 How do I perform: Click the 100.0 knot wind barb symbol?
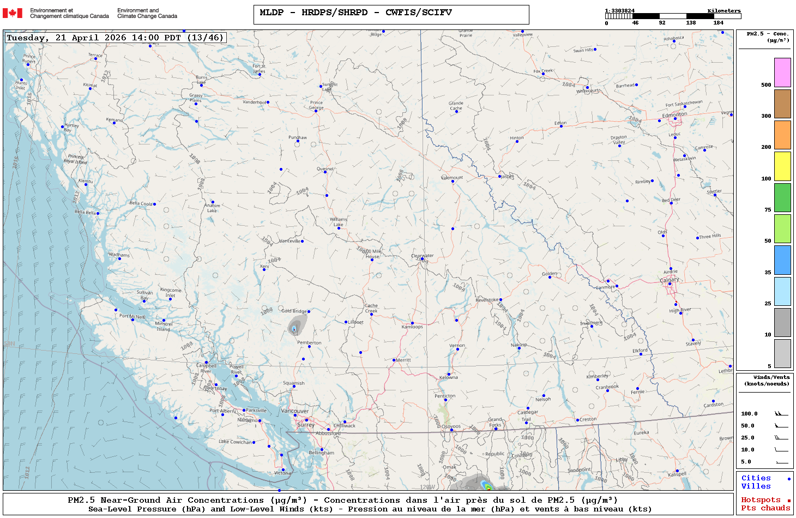coord(781,414)
